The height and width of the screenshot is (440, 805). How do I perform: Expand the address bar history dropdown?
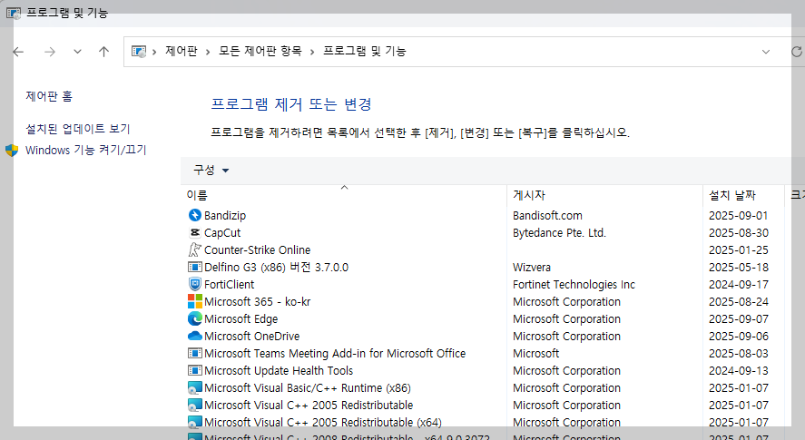[x=765, y=52]
